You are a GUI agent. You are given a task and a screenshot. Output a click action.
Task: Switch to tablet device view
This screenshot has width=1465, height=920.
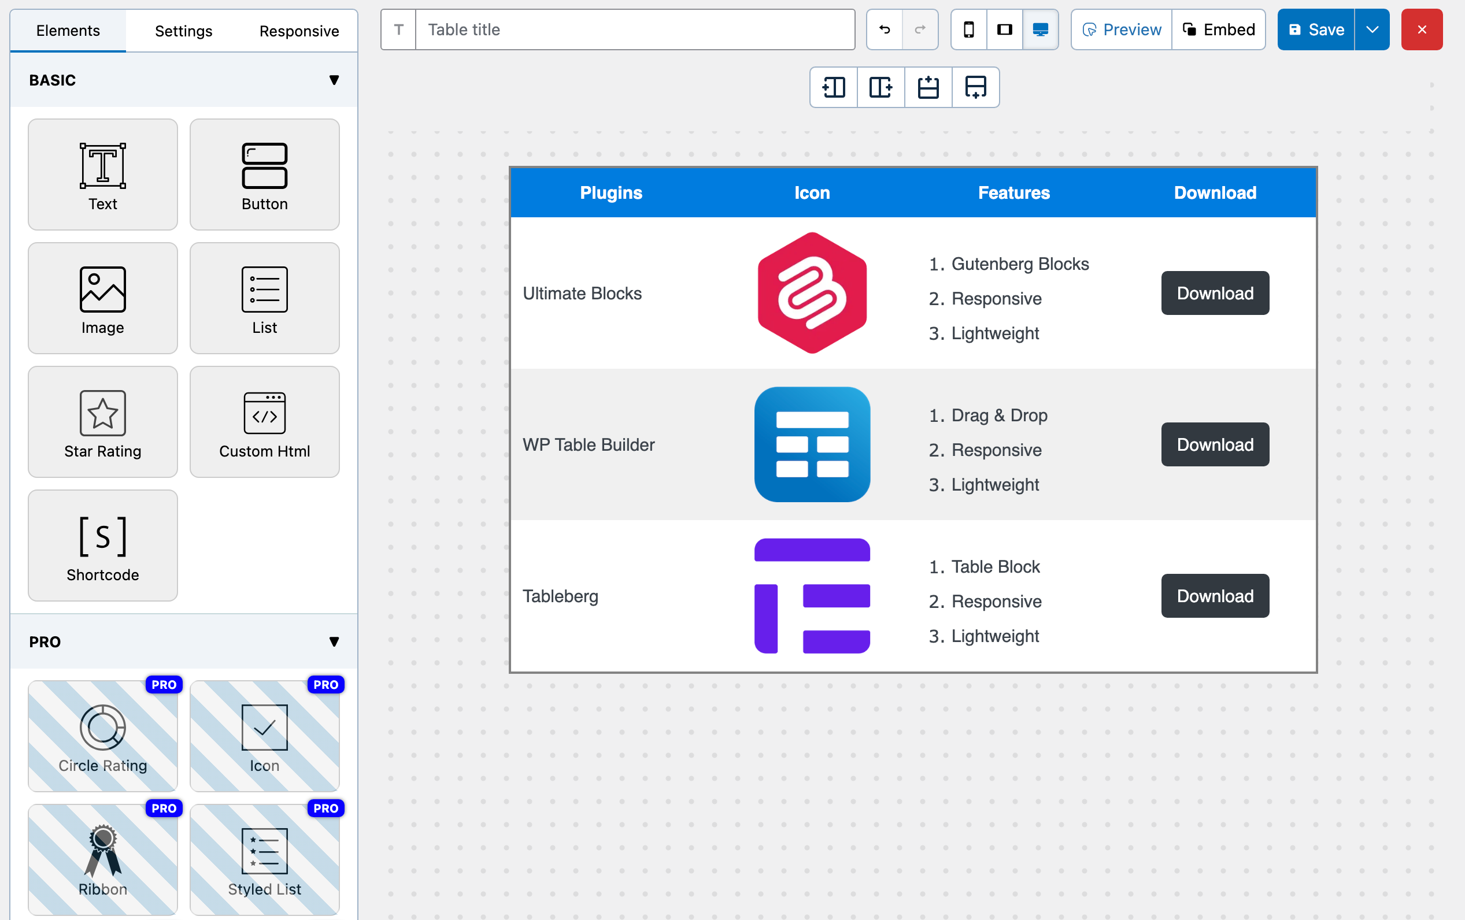tap(1004, 29)
